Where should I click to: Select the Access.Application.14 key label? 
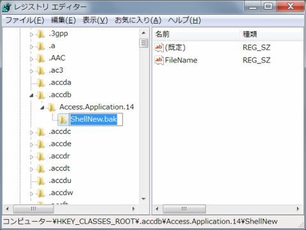pos(97,107)
